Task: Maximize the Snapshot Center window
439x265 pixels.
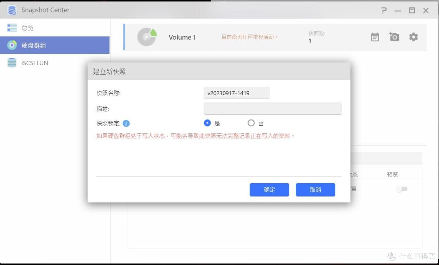Action: pos(412,11)
